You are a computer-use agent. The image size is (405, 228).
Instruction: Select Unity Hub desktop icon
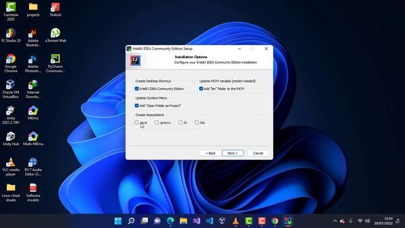11,139
